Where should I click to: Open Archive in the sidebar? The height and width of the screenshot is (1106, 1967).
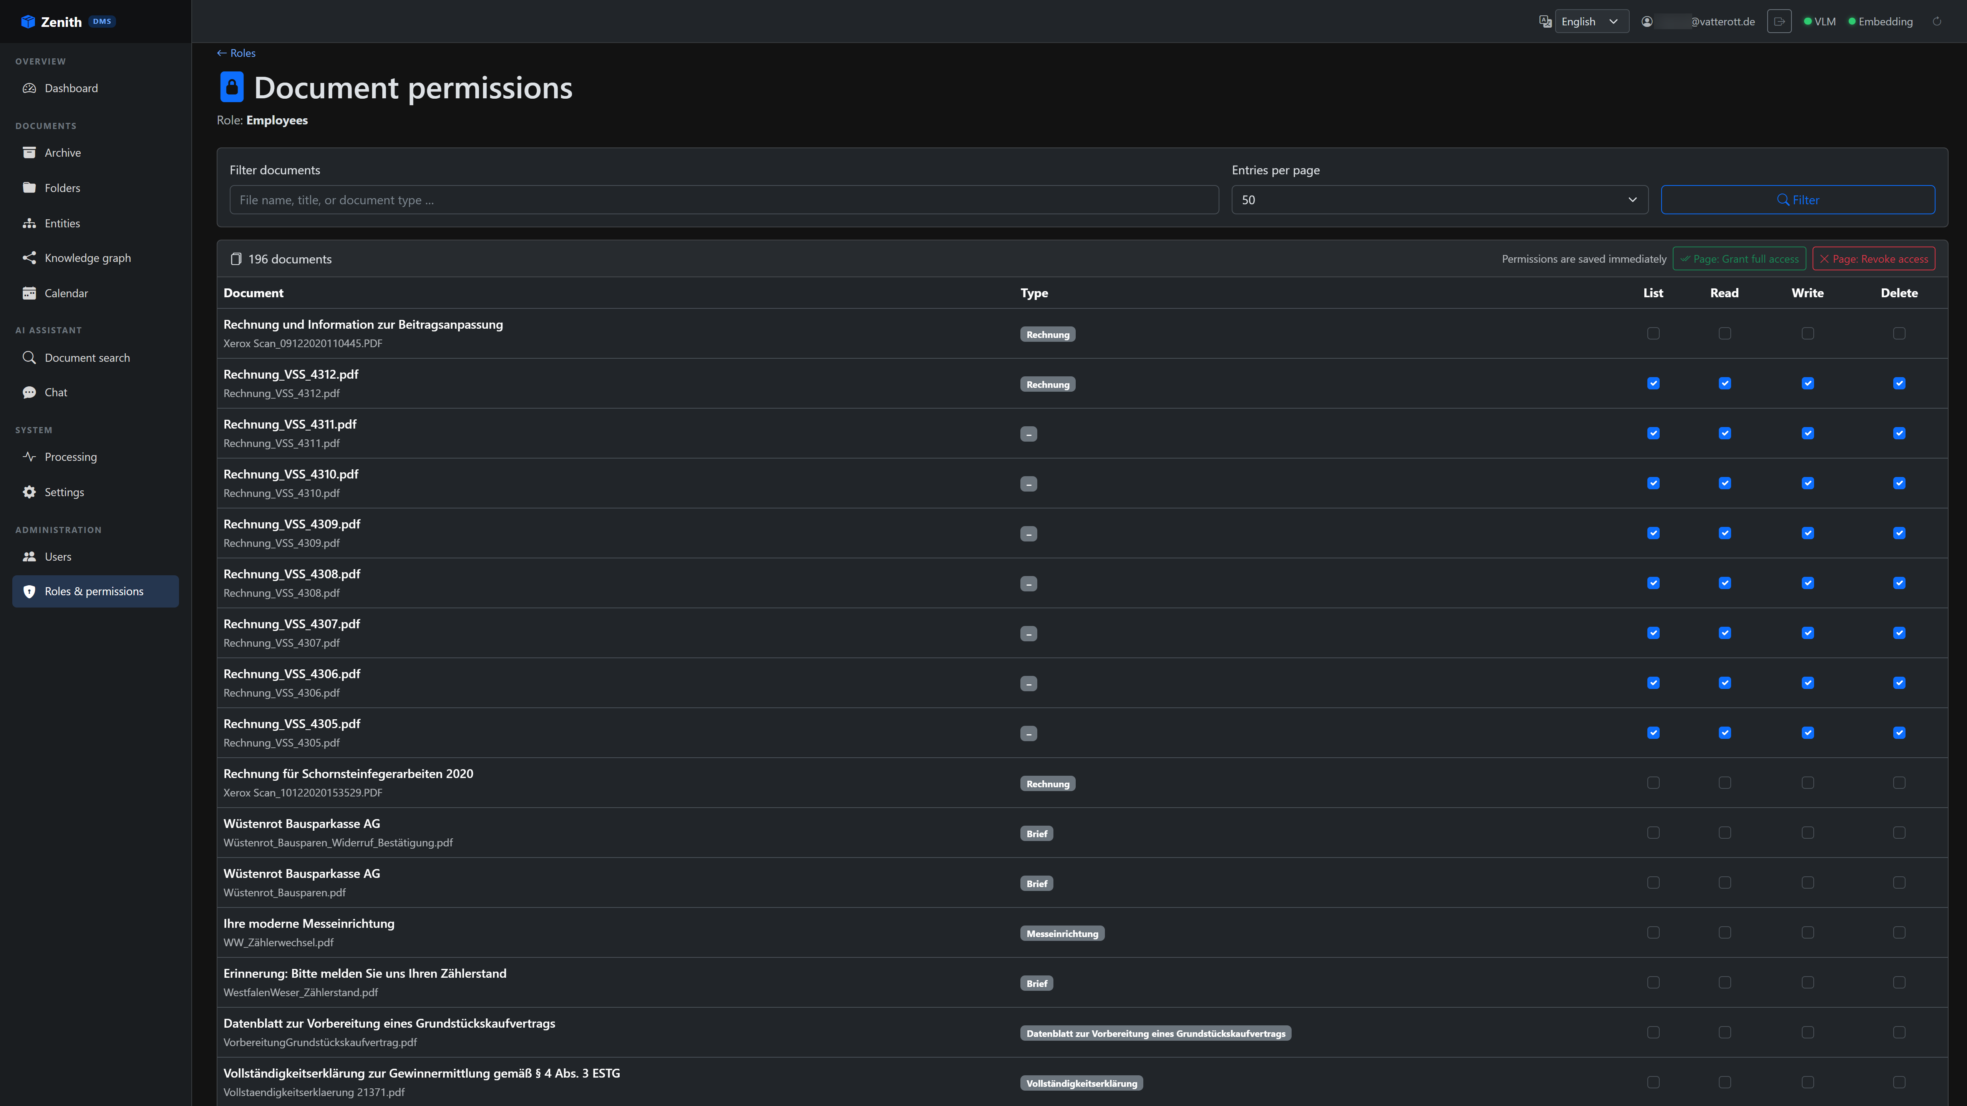95,153
